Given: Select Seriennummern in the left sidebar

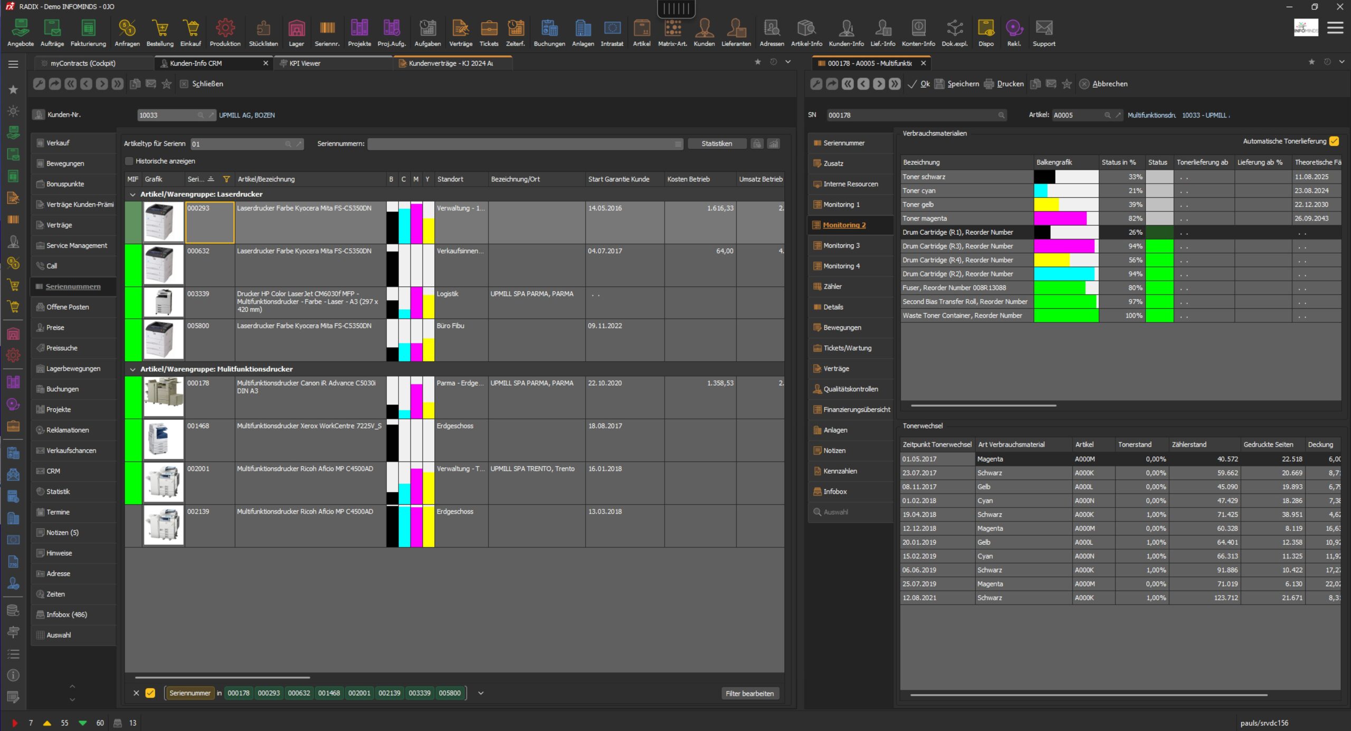Looking at the screenshot, I should [x=73, y=286].
